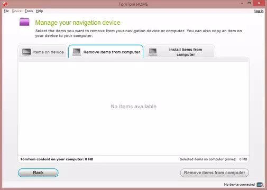Screen dimensions: 267x190
Task: Switch to Items on device tab
Action: [43, 52]
